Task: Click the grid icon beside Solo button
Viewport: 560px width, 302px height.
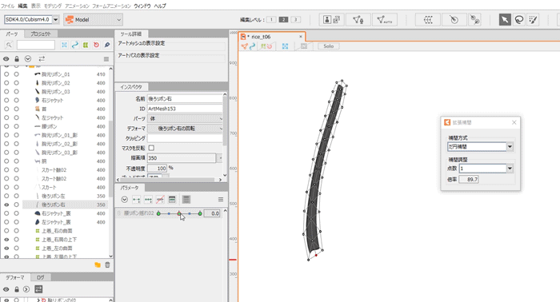Action: (x=304, y=46)
